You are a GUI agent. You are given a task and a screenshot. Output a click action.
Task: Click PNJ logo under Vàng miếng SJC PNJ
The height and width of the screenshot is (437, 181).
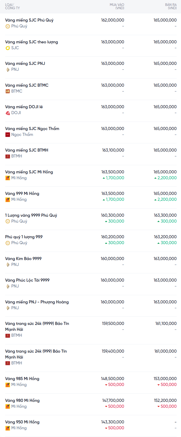tap(8, 69)
